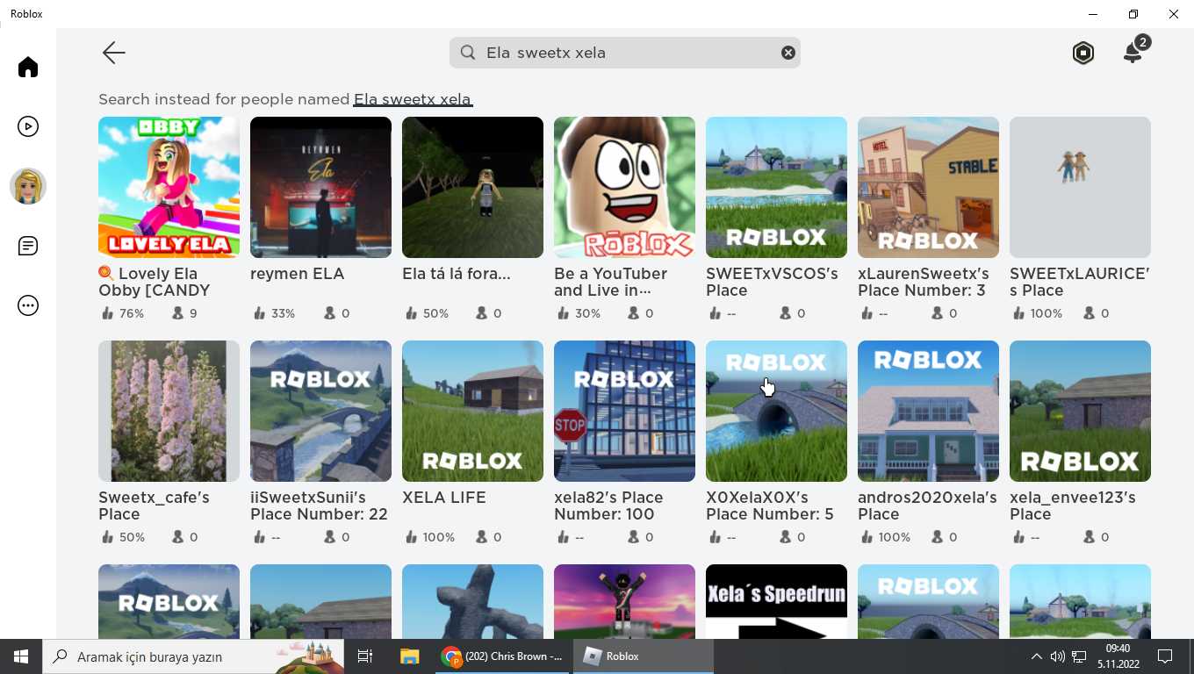Click the back arrow icon
Screen dimensions: 1194x674
(114, 53)
